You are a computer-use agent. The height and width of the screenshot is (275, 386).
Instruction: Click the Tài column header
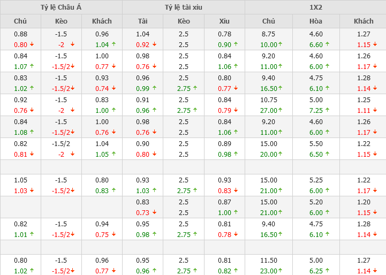[143, 21]
